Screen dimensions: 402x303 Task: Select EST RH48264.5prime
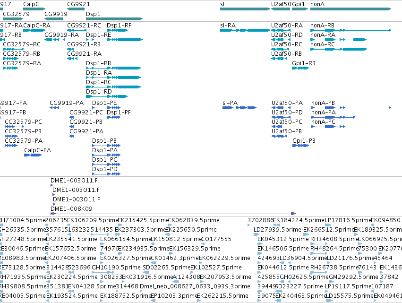pyautogui.click(x=334, y=249)
